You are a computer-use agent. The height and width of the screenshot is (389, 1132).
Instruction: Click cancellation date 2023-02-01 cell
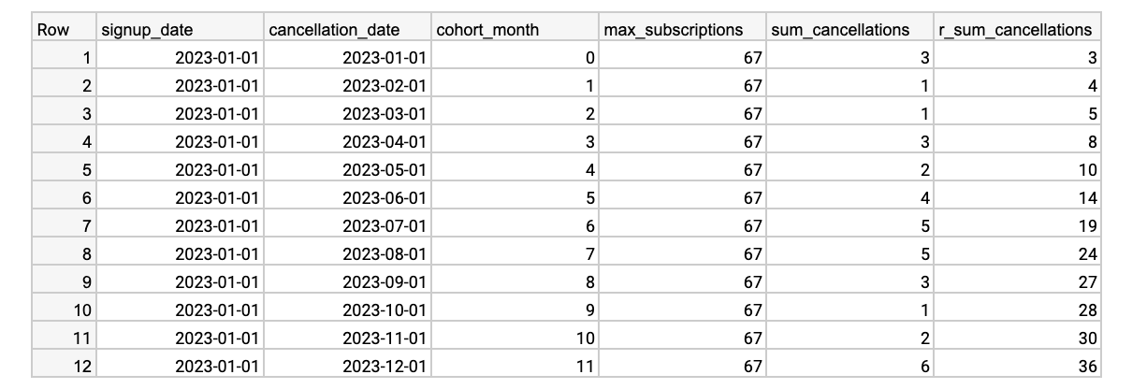(x=347, y=86)
